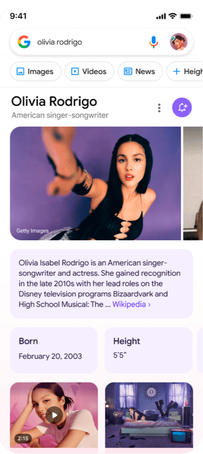Viewport: 203px width, 454px height.
Task: Tap the battery icon in status bar
Action: 186,16
